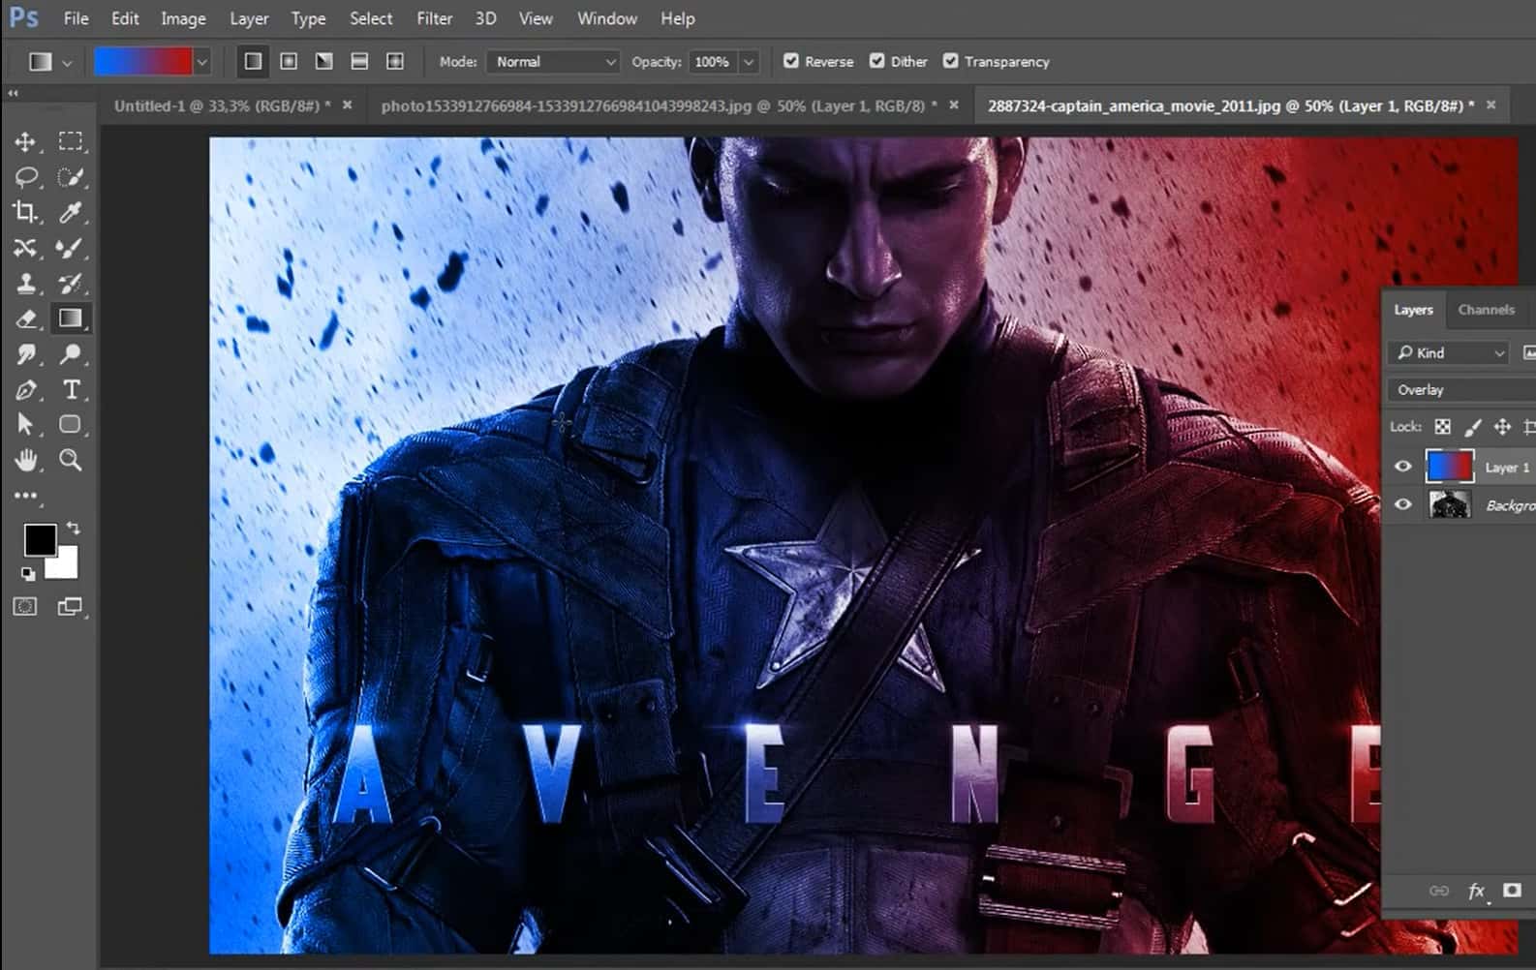Screen dimensions: 1536x970
Task: Choose the Angle gradient style
Action: [324, 61]
